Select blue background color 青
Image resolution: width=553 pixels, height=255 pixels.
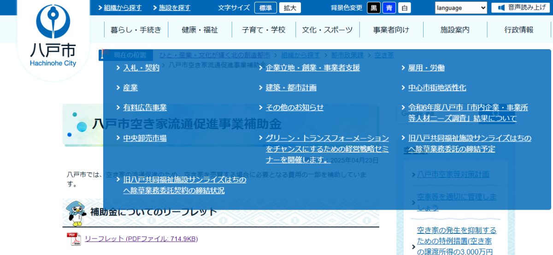click(x=389, y=8)
